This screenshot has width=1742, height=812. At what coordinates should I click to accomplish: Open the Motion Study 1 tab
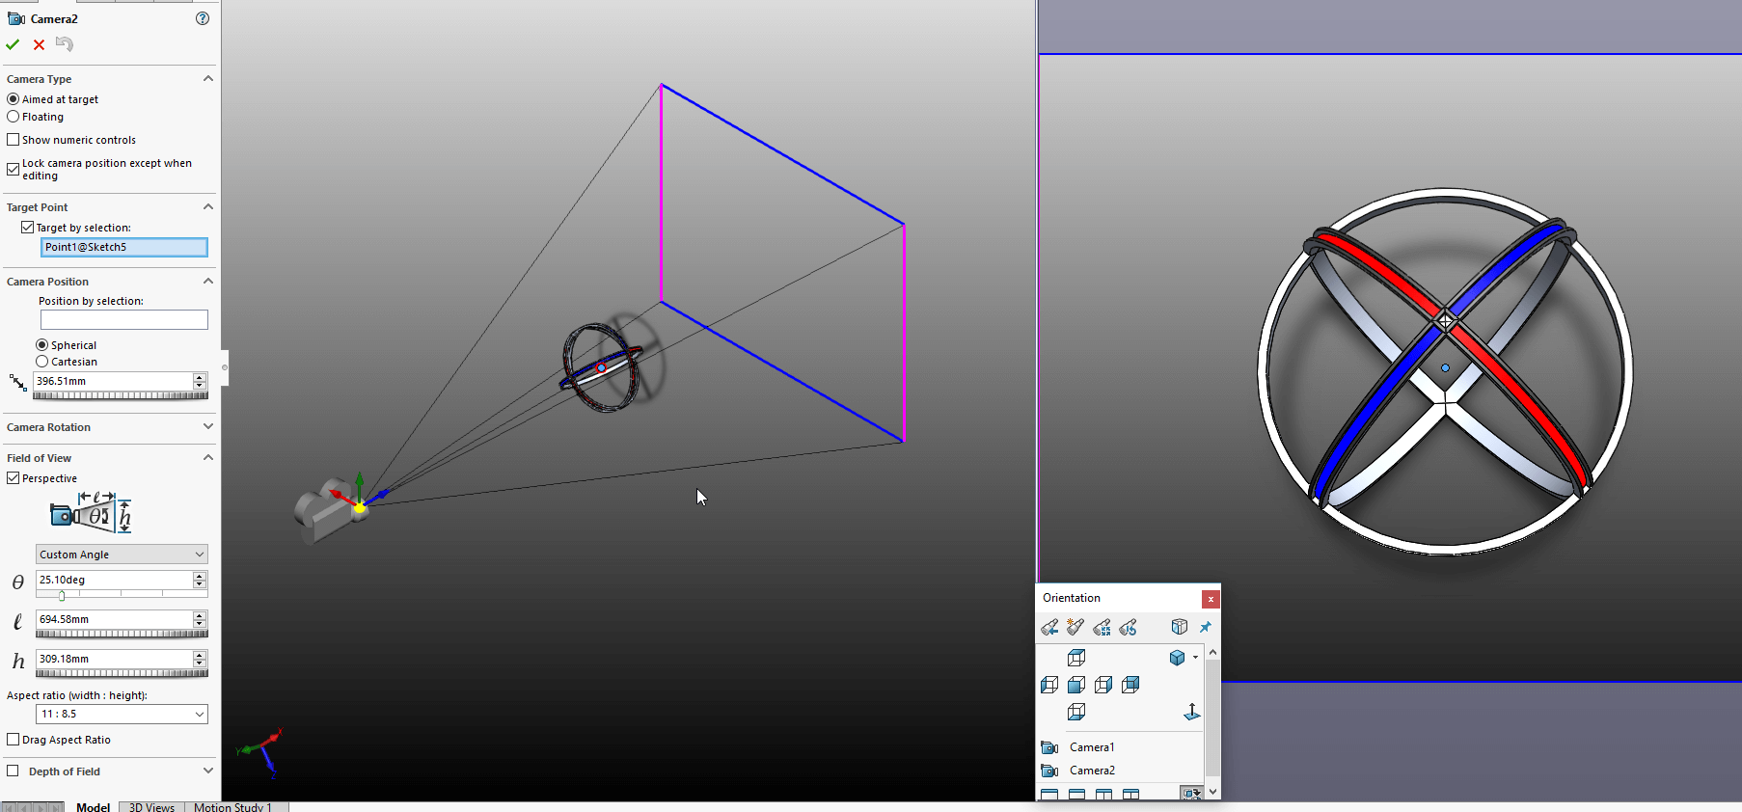click(232, 807)
